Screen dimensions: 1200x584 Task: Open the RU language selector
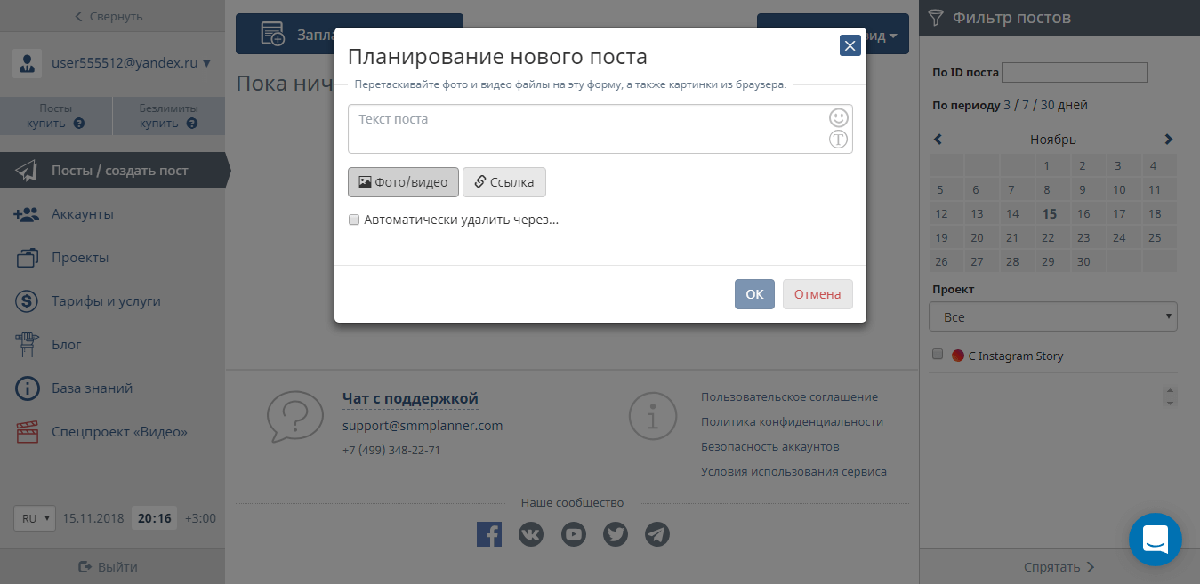pyautogui.click(x=36, y=518)
